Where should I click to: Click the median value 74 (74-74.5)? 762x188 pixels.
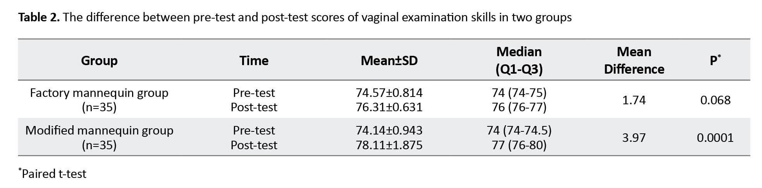pos(519,130)
